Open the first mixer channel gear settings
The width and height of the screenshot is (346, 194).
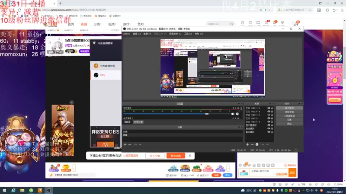click(237, 114)
